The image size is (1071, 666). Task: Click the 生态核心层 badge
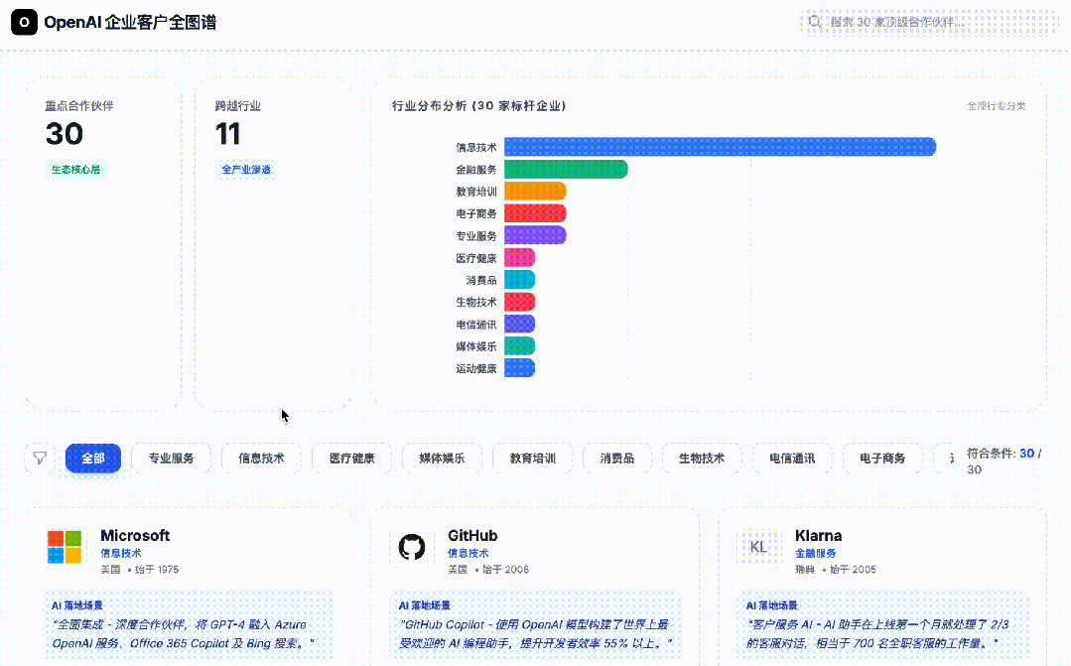(x=75, y=170)
